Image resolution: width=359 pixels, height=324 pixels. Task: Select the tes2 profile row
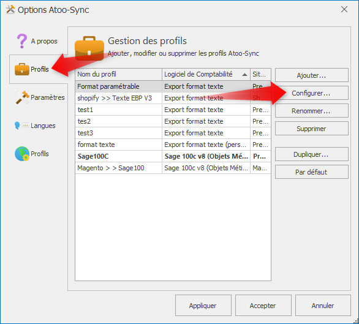[x=173, y=121]
